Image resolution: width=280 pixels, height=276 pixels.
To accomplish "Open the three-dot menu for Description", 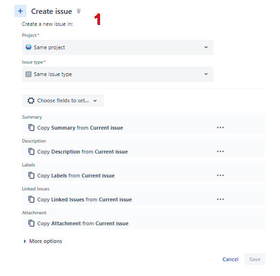I will (x=220, y=152).
